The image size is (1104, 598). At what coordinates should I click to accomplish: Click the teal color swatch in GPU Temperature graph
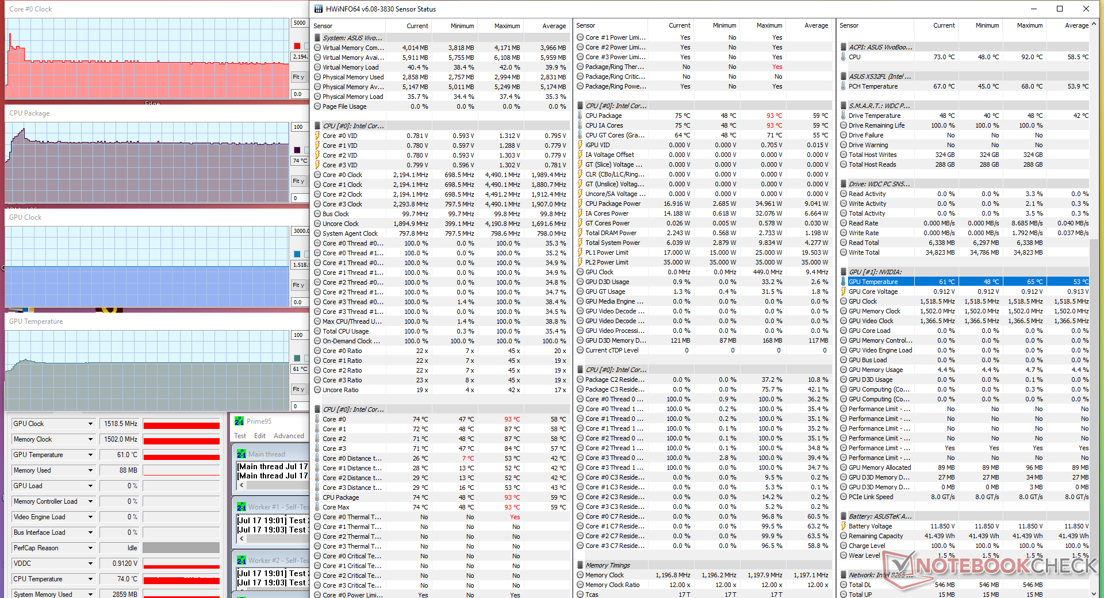[297, 358]
